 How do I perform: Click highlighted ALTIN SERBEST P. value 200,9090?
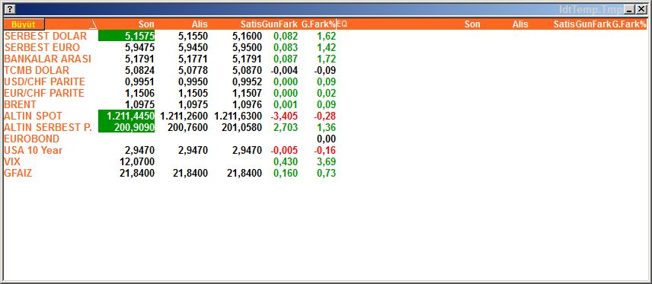pos(126,127)
